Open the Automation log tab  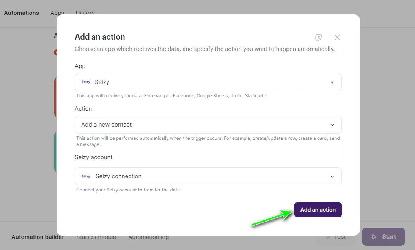pos(148,237)
